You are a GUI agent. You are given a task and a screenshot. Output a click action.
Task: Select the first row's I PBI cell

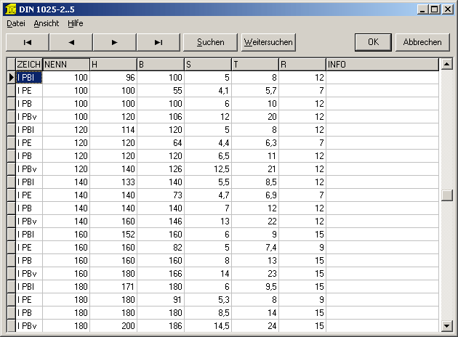[29, 77]
